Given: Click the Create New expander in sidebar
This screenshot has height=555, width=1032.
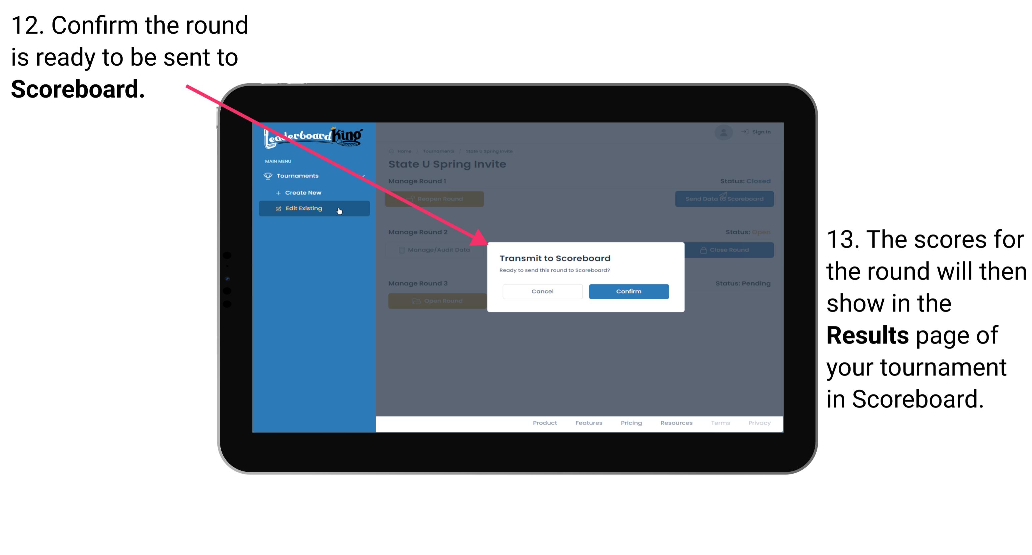Looking at the screenshot, I should [x=304, y=193].
